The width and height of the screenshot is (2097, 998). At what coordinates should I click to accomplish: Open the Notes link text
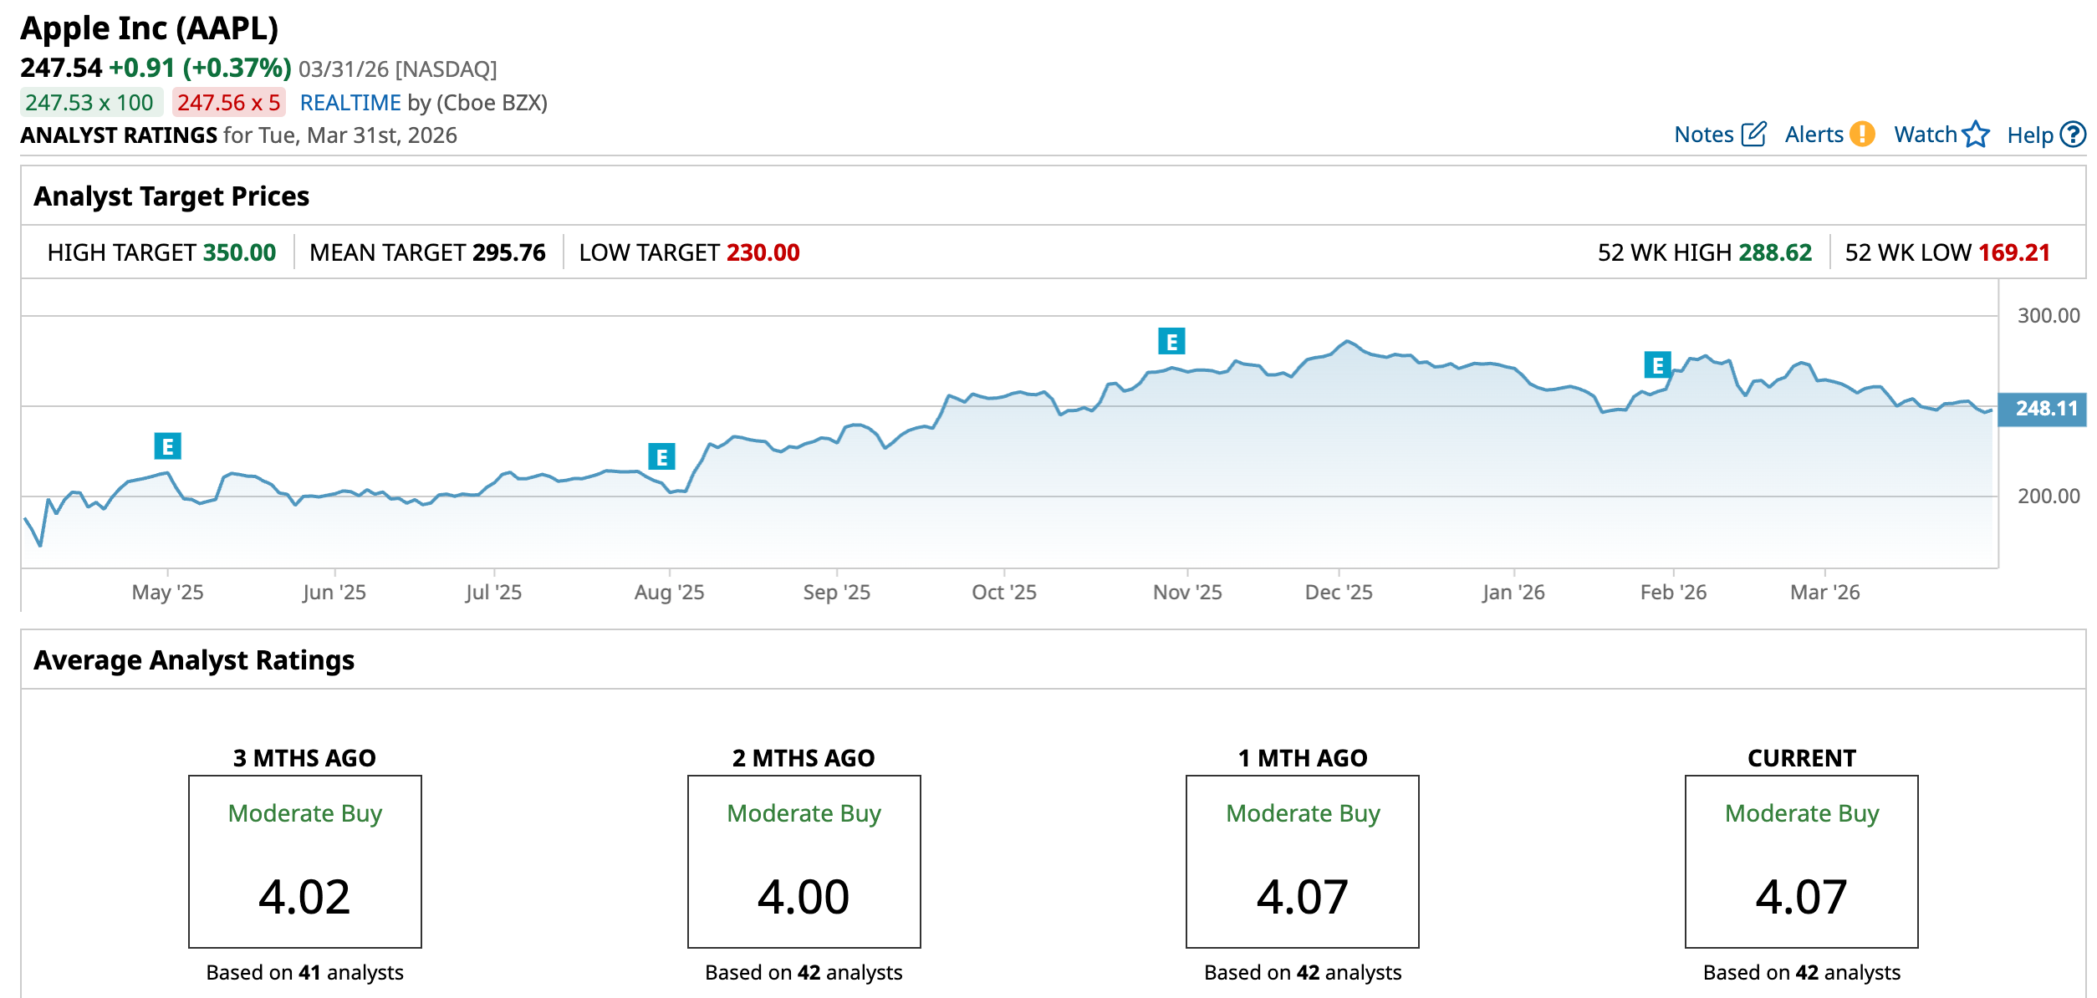pyautogui.click(x=1704, y=135)
